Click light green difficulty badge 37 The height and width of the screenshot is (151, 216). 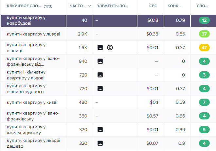(204, 34)
